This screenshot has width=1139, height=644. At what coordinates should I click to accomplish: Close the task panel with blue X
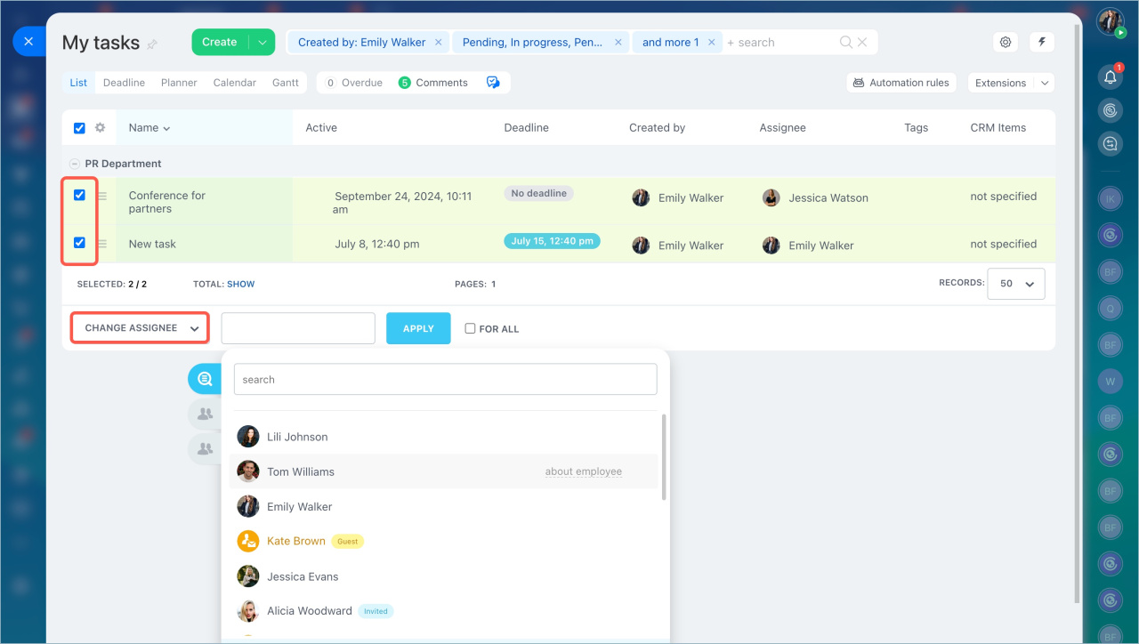28,42
